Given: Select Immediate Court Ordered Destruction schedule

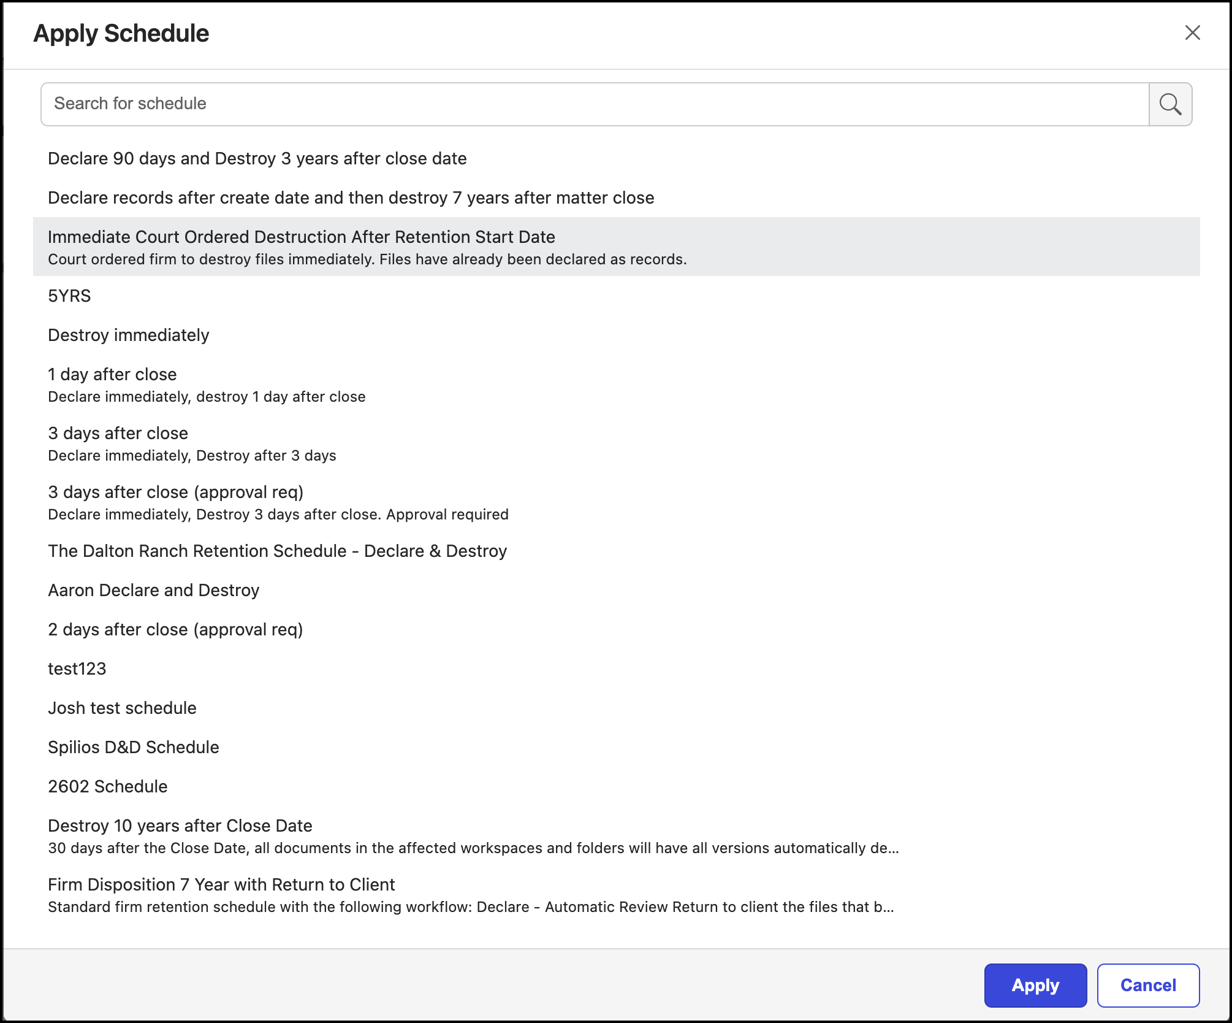Looking at the screenshot, I should click(x=302, y=237).
